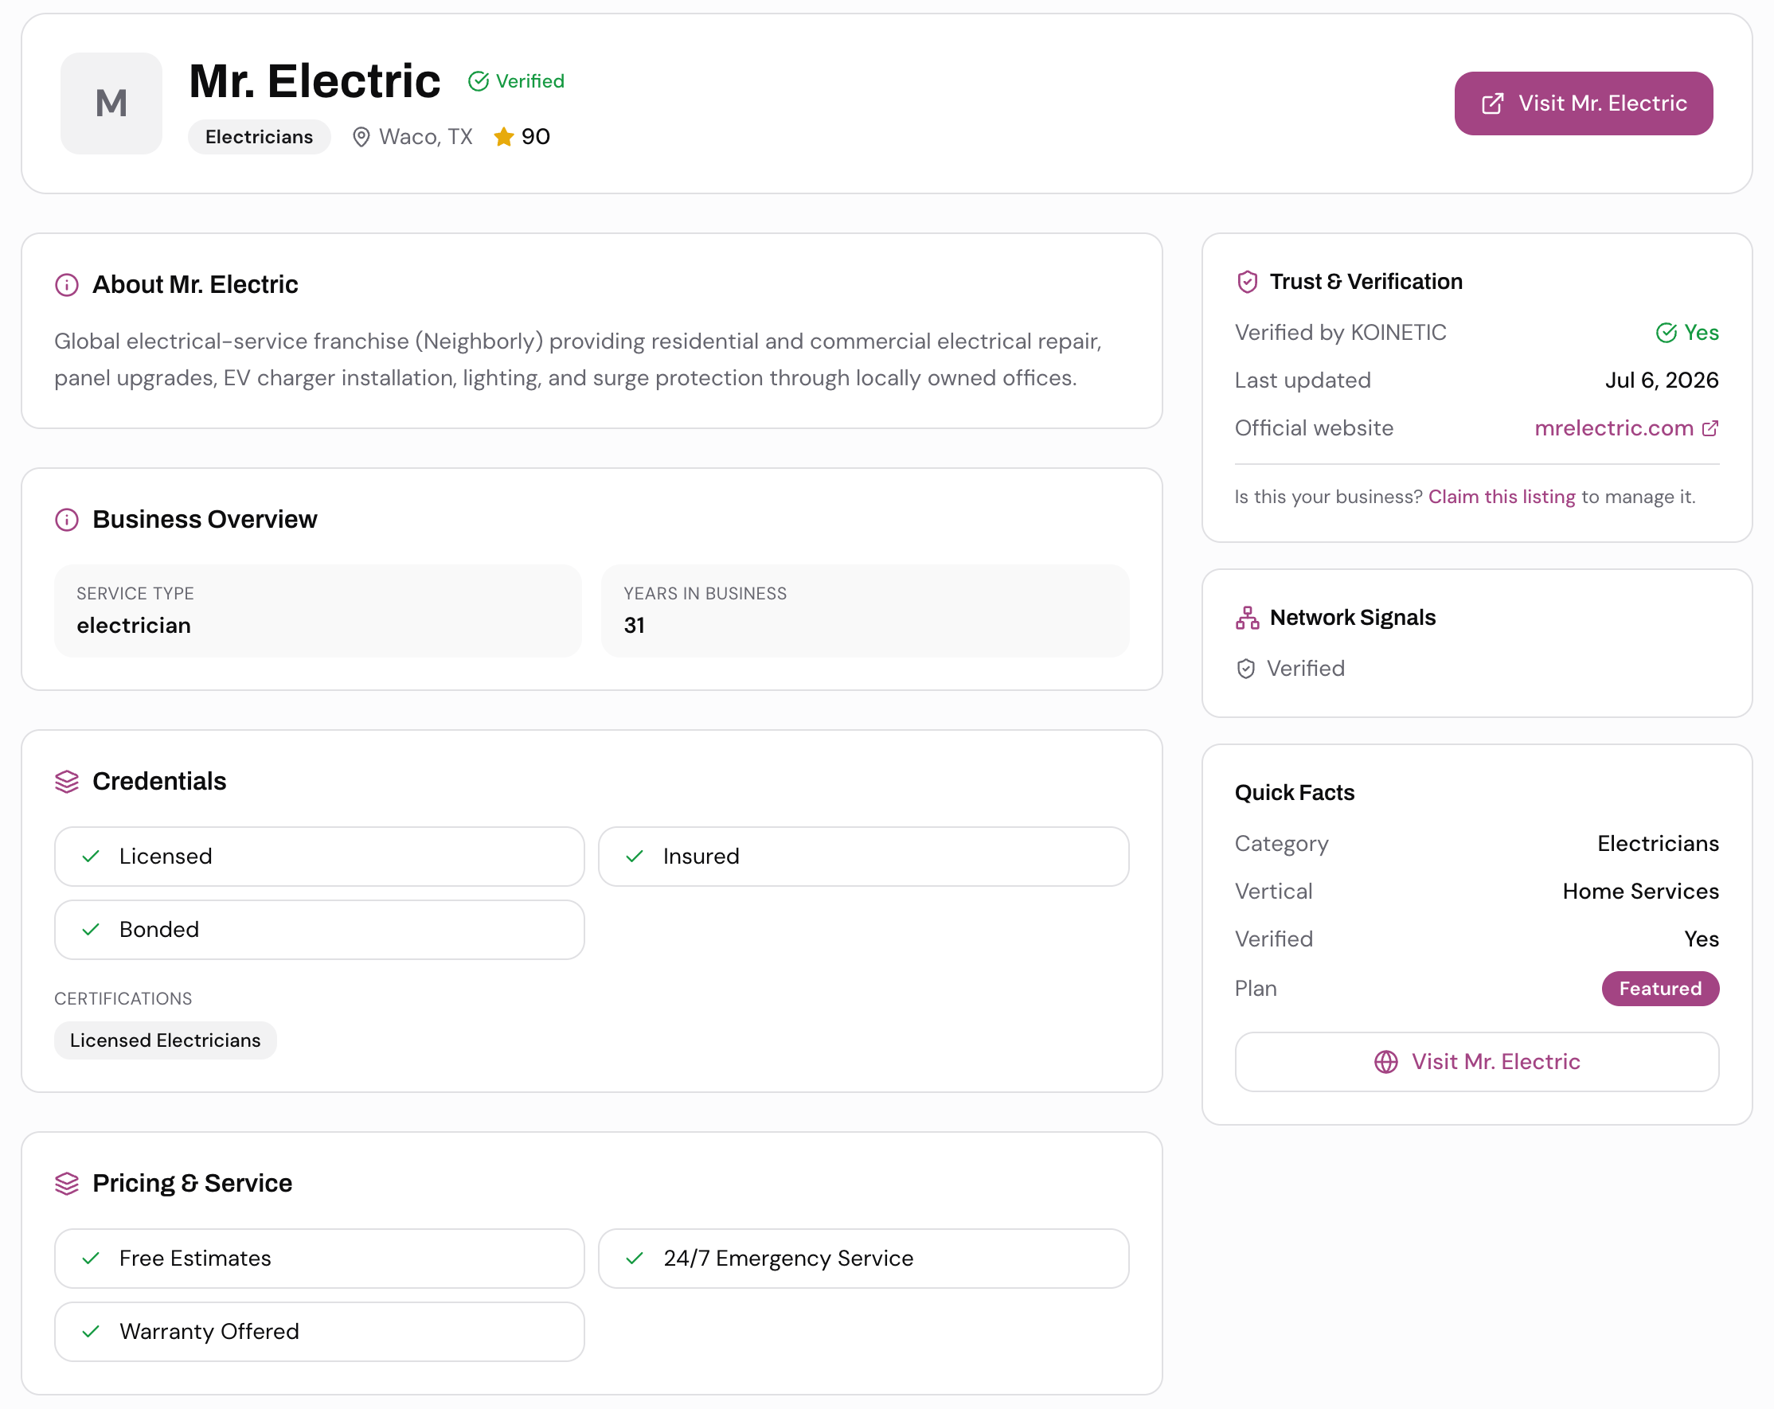Click the external link icon in Visit button
Screen dimensions: 1774x1409
tap(1493, 103)
